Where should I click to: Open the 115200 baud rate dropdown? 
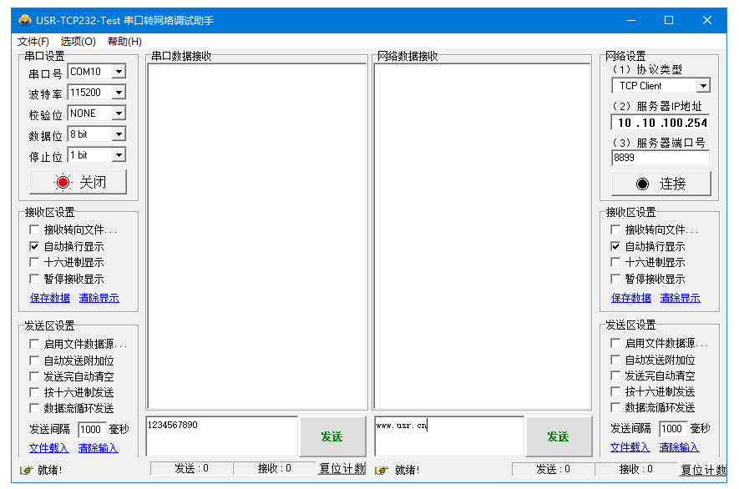click(x=118, y=93)
